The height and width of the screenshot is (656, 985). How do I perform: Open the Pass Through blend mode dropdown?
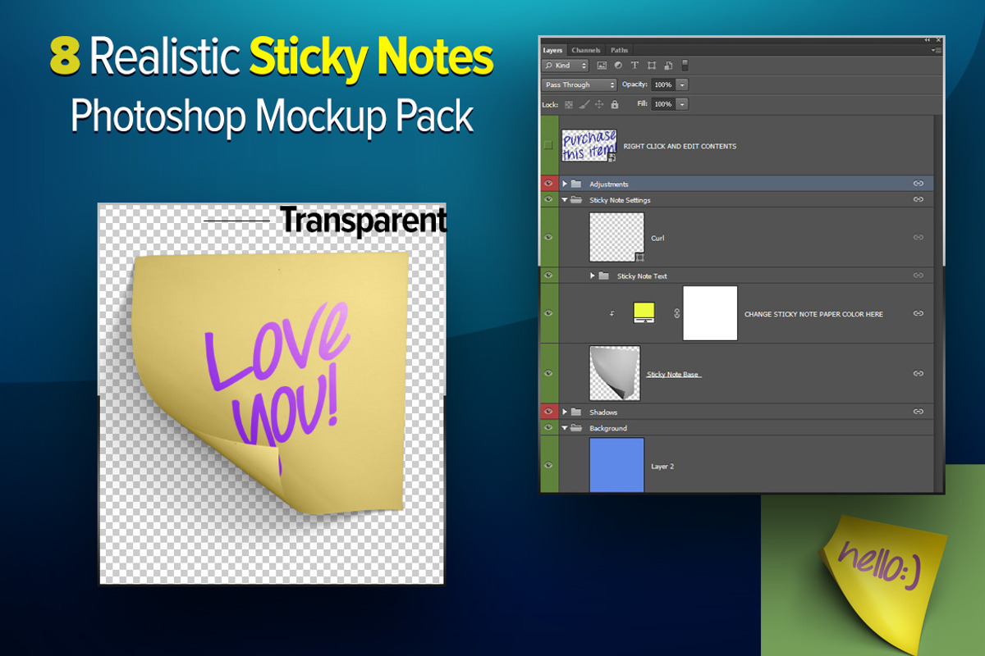coord(579,84)
